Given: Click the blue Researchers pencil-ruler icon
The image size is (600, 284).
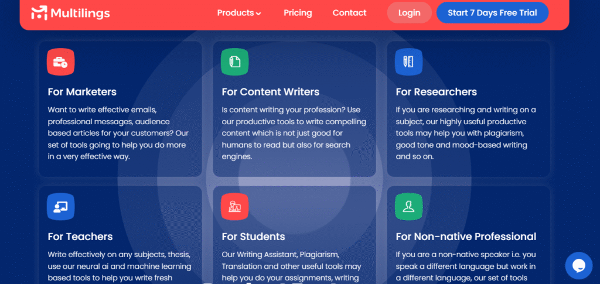Looking at the screenshot, I should pyautogui.click(x=408, y=61).
